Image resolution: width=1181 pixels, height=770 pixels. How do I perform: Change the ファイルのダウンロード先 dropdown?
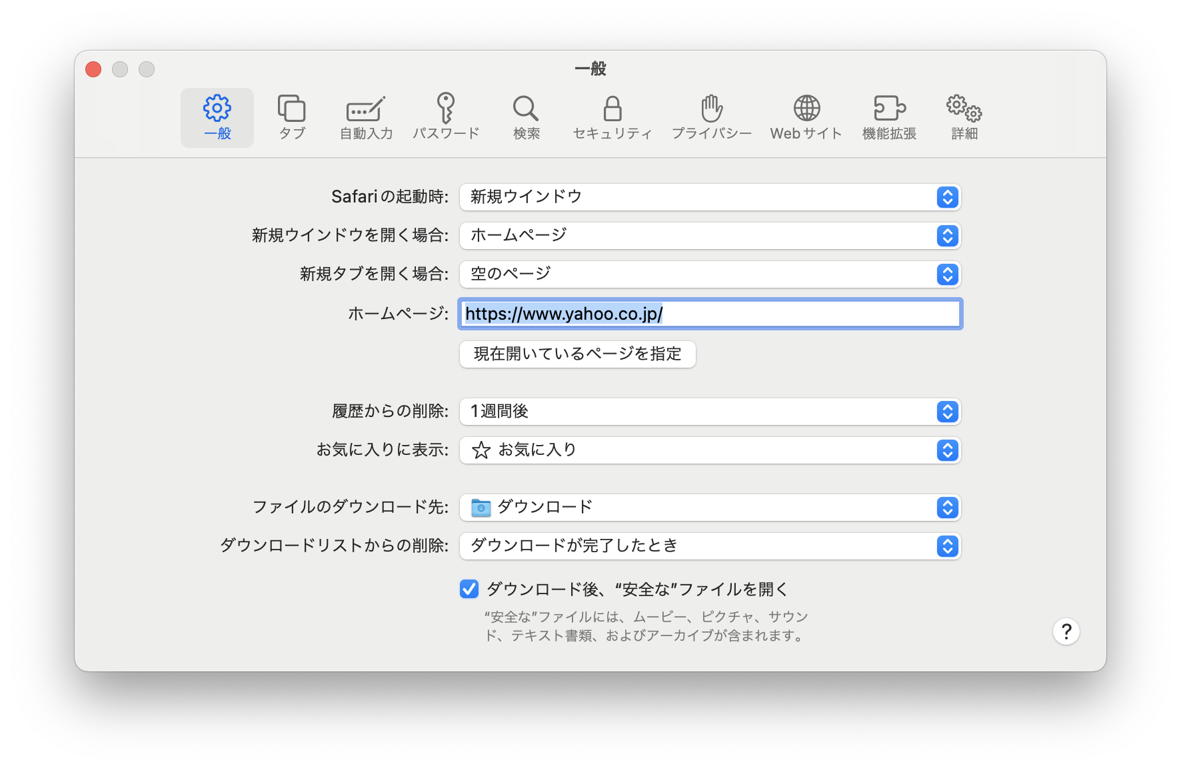710,508
